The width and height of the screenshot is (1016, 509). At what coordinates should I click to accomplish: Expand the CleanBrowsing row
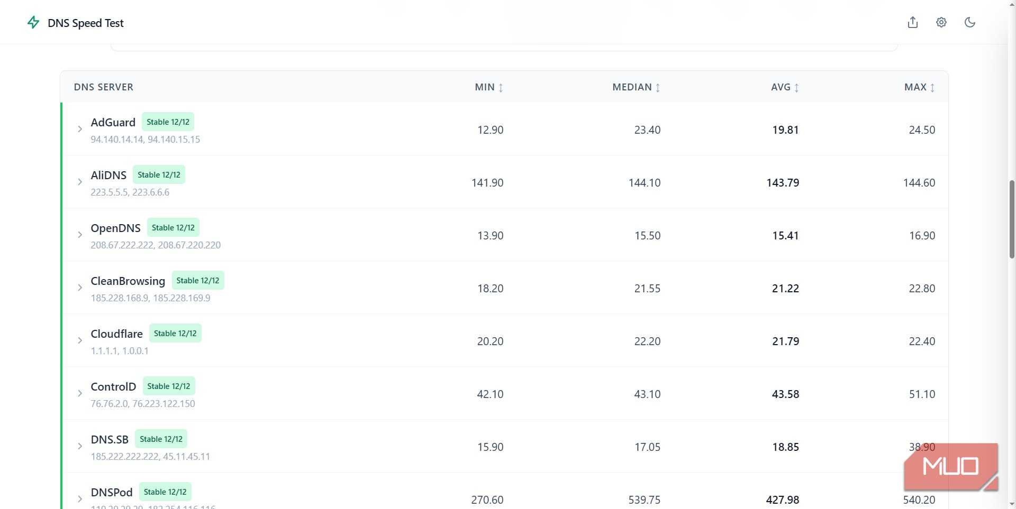80,288
